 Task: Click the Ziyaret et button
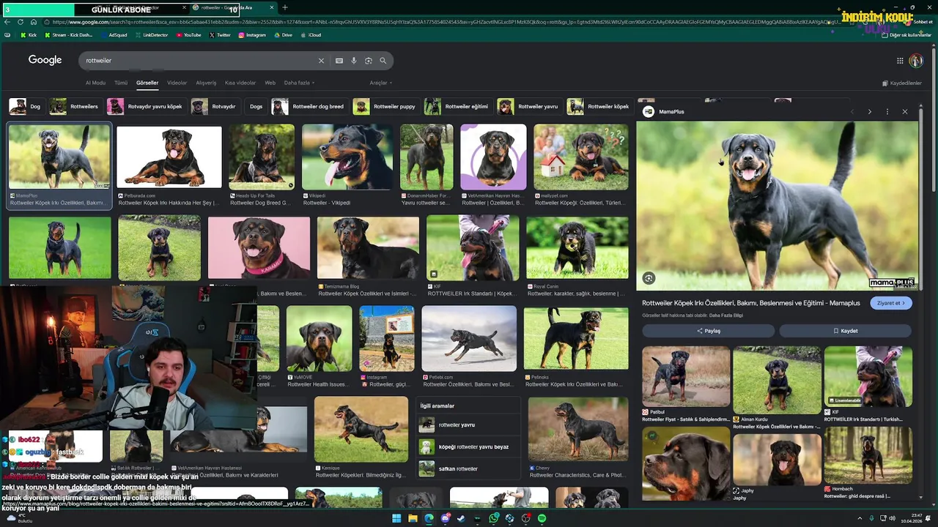[891, 303]
